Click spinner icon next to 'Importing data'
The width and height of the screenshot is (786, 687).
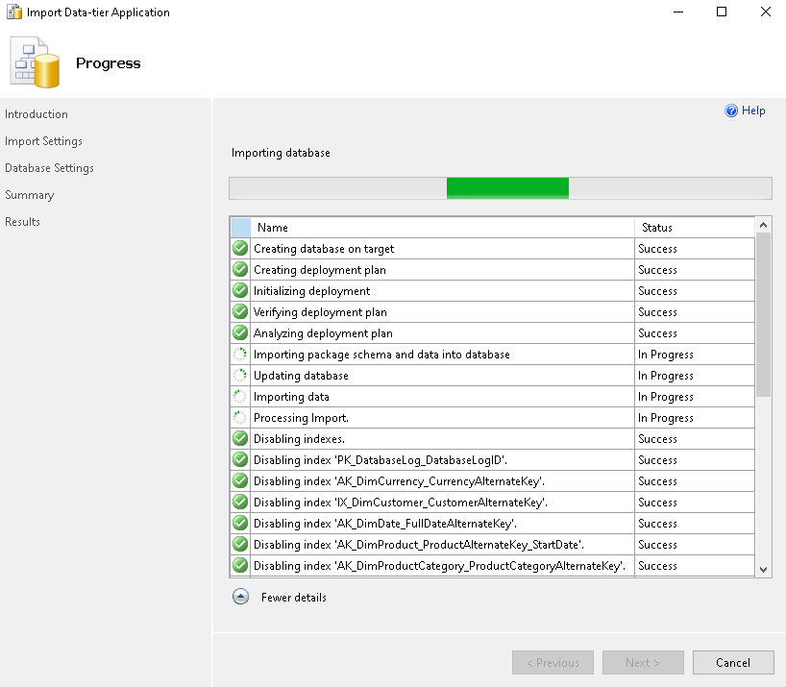(x=240, y=397)
